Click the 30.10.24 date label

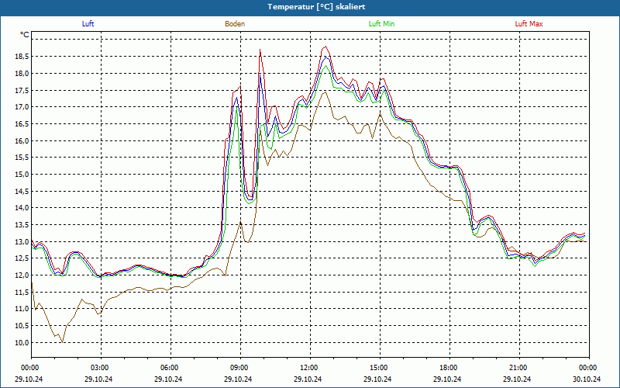[x=587, y=379]
